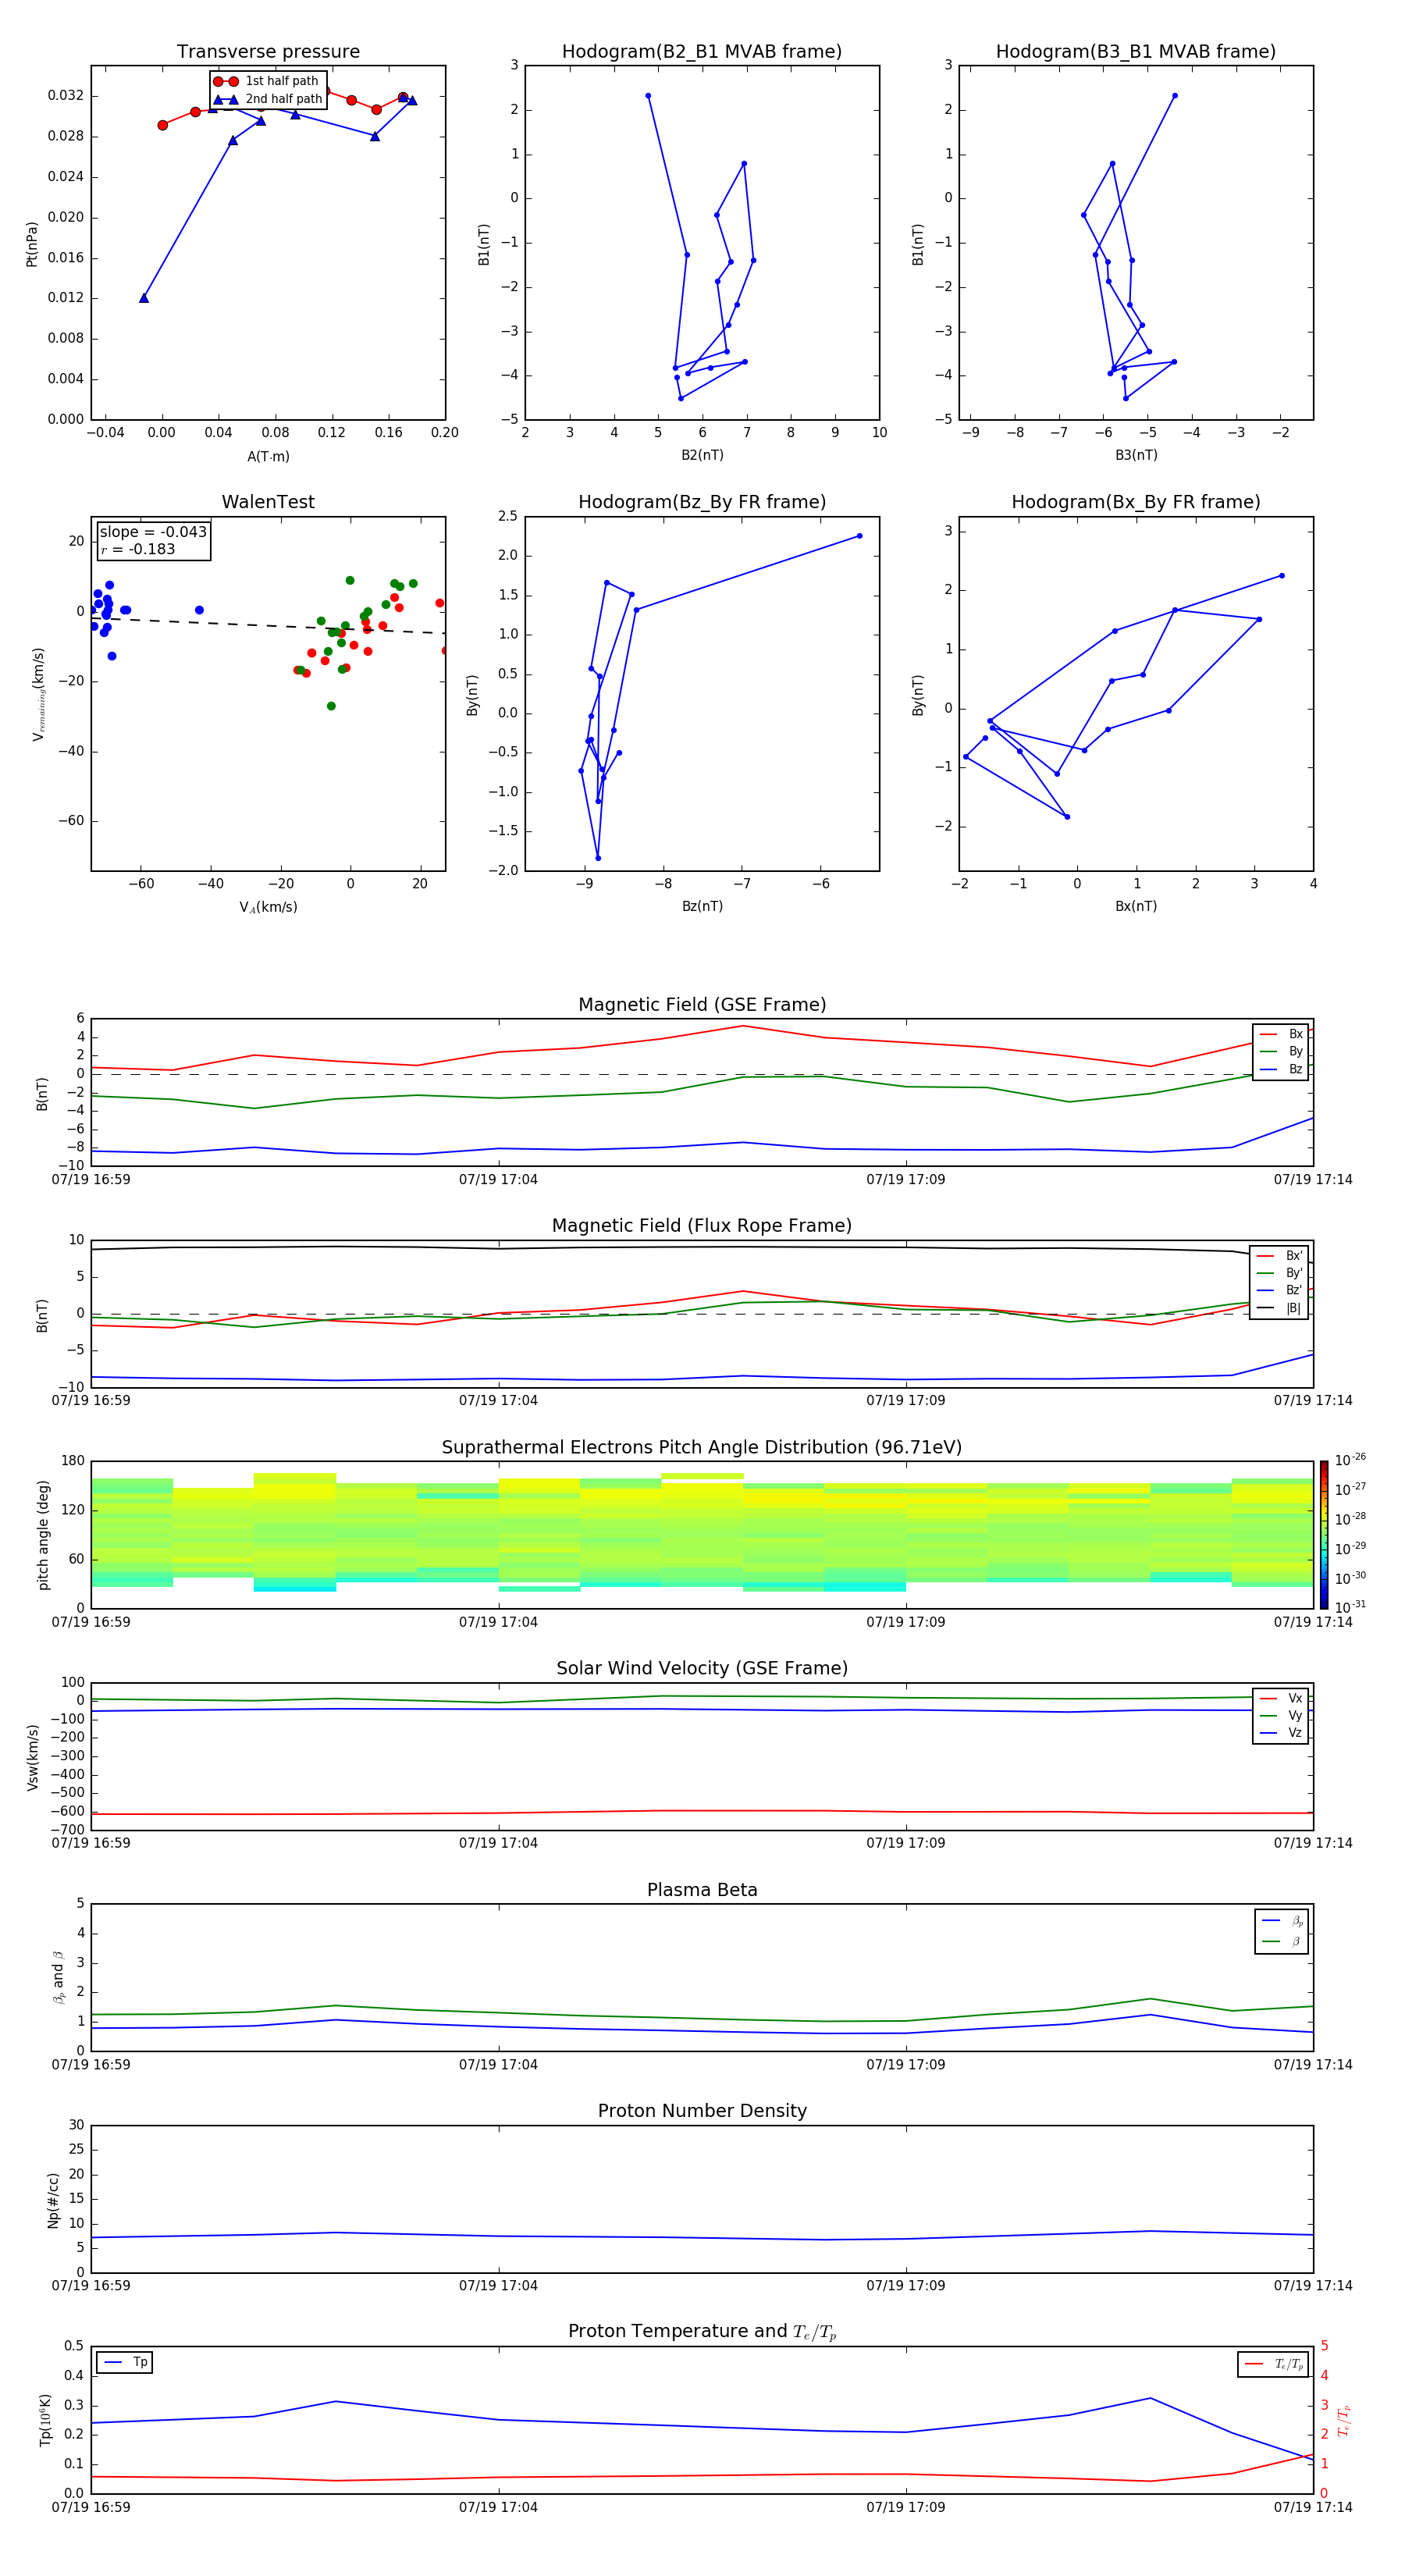Click 'Proton Temperature and Te/Tp' title
This screenshot has width=1405, height=2576.
click(x=702, y=2332)
